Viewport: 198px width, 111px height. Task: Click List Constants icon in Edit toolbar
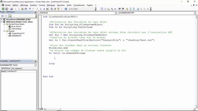point(105,9)
